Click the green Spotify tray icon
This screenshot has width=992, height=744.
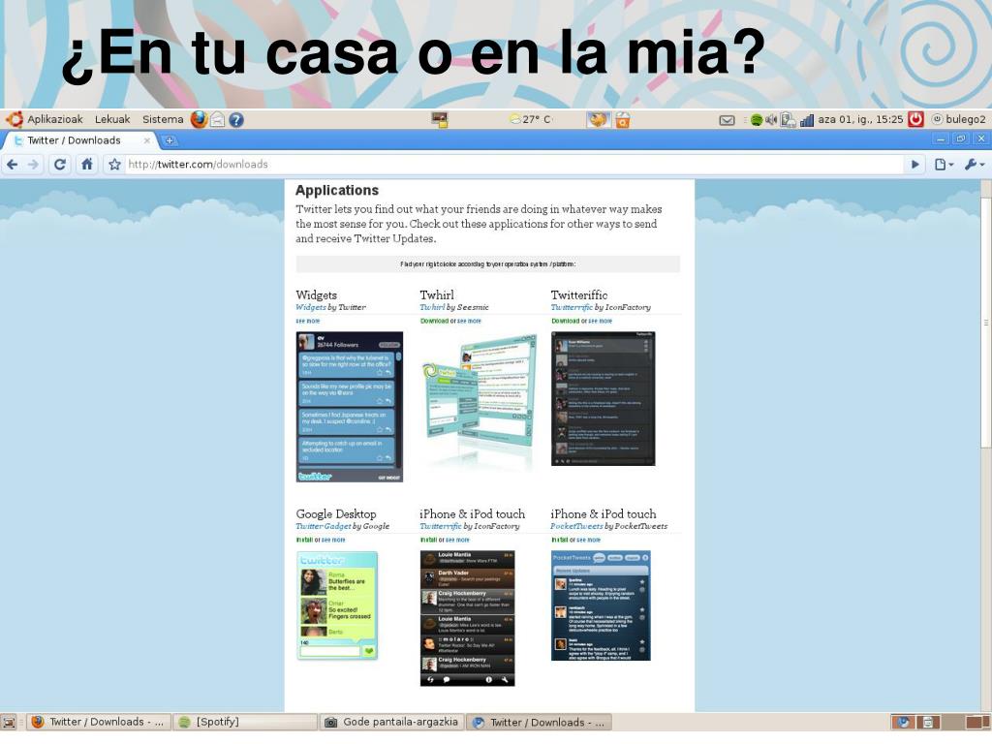click(x=756, y=119)
